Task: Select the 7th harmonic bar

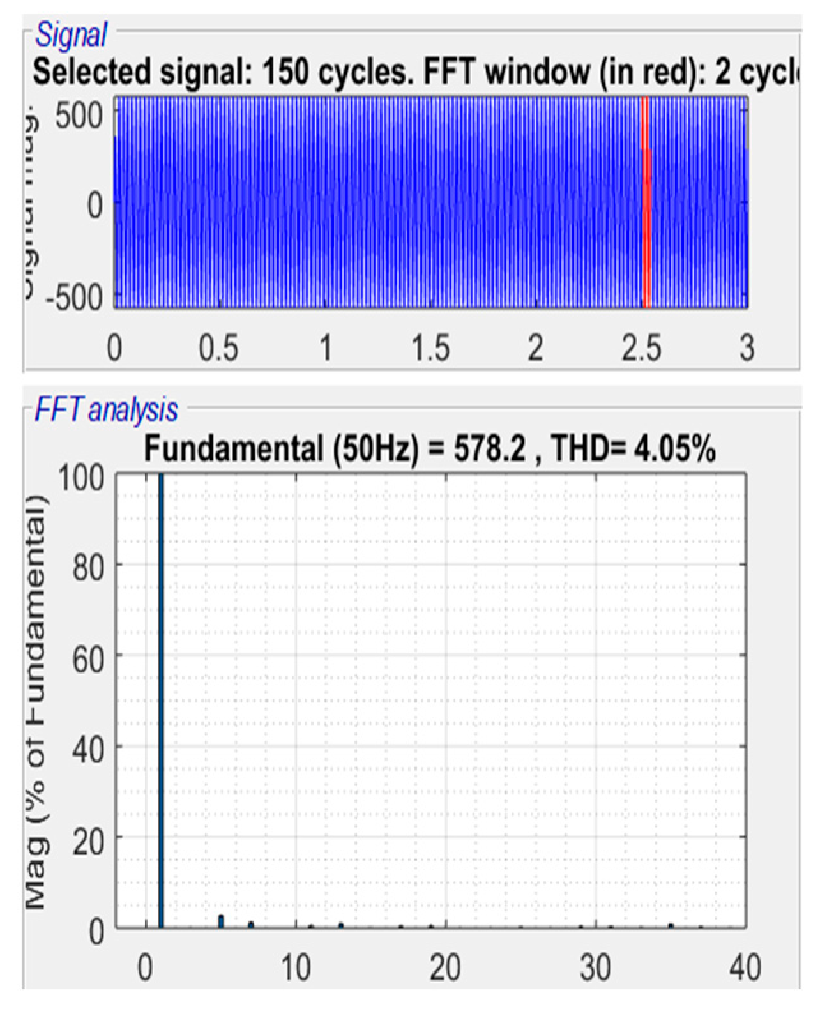Action: [x=251, y=924]
